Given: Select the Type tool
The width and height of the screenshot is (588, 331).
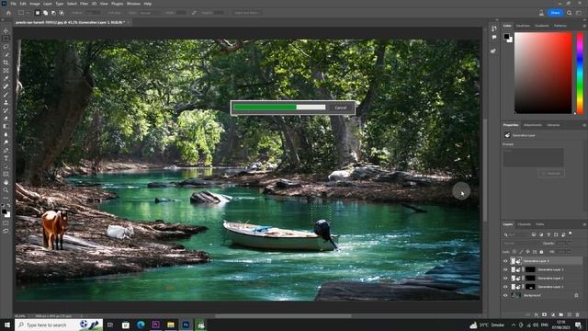Looking at the screenshot, I should [6, 158].
